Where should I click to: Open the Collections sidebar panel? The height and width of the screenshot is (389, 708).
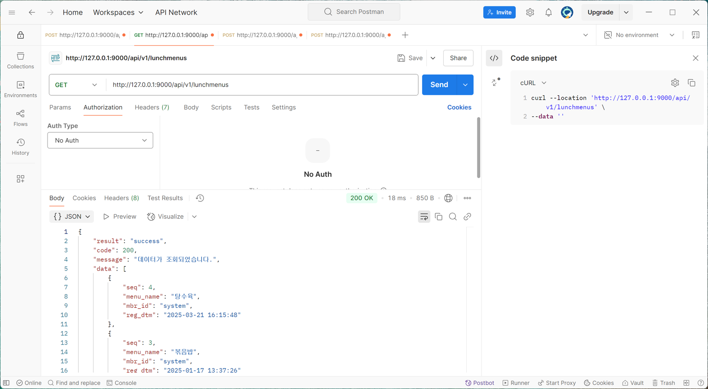click(x=21, y=60)
